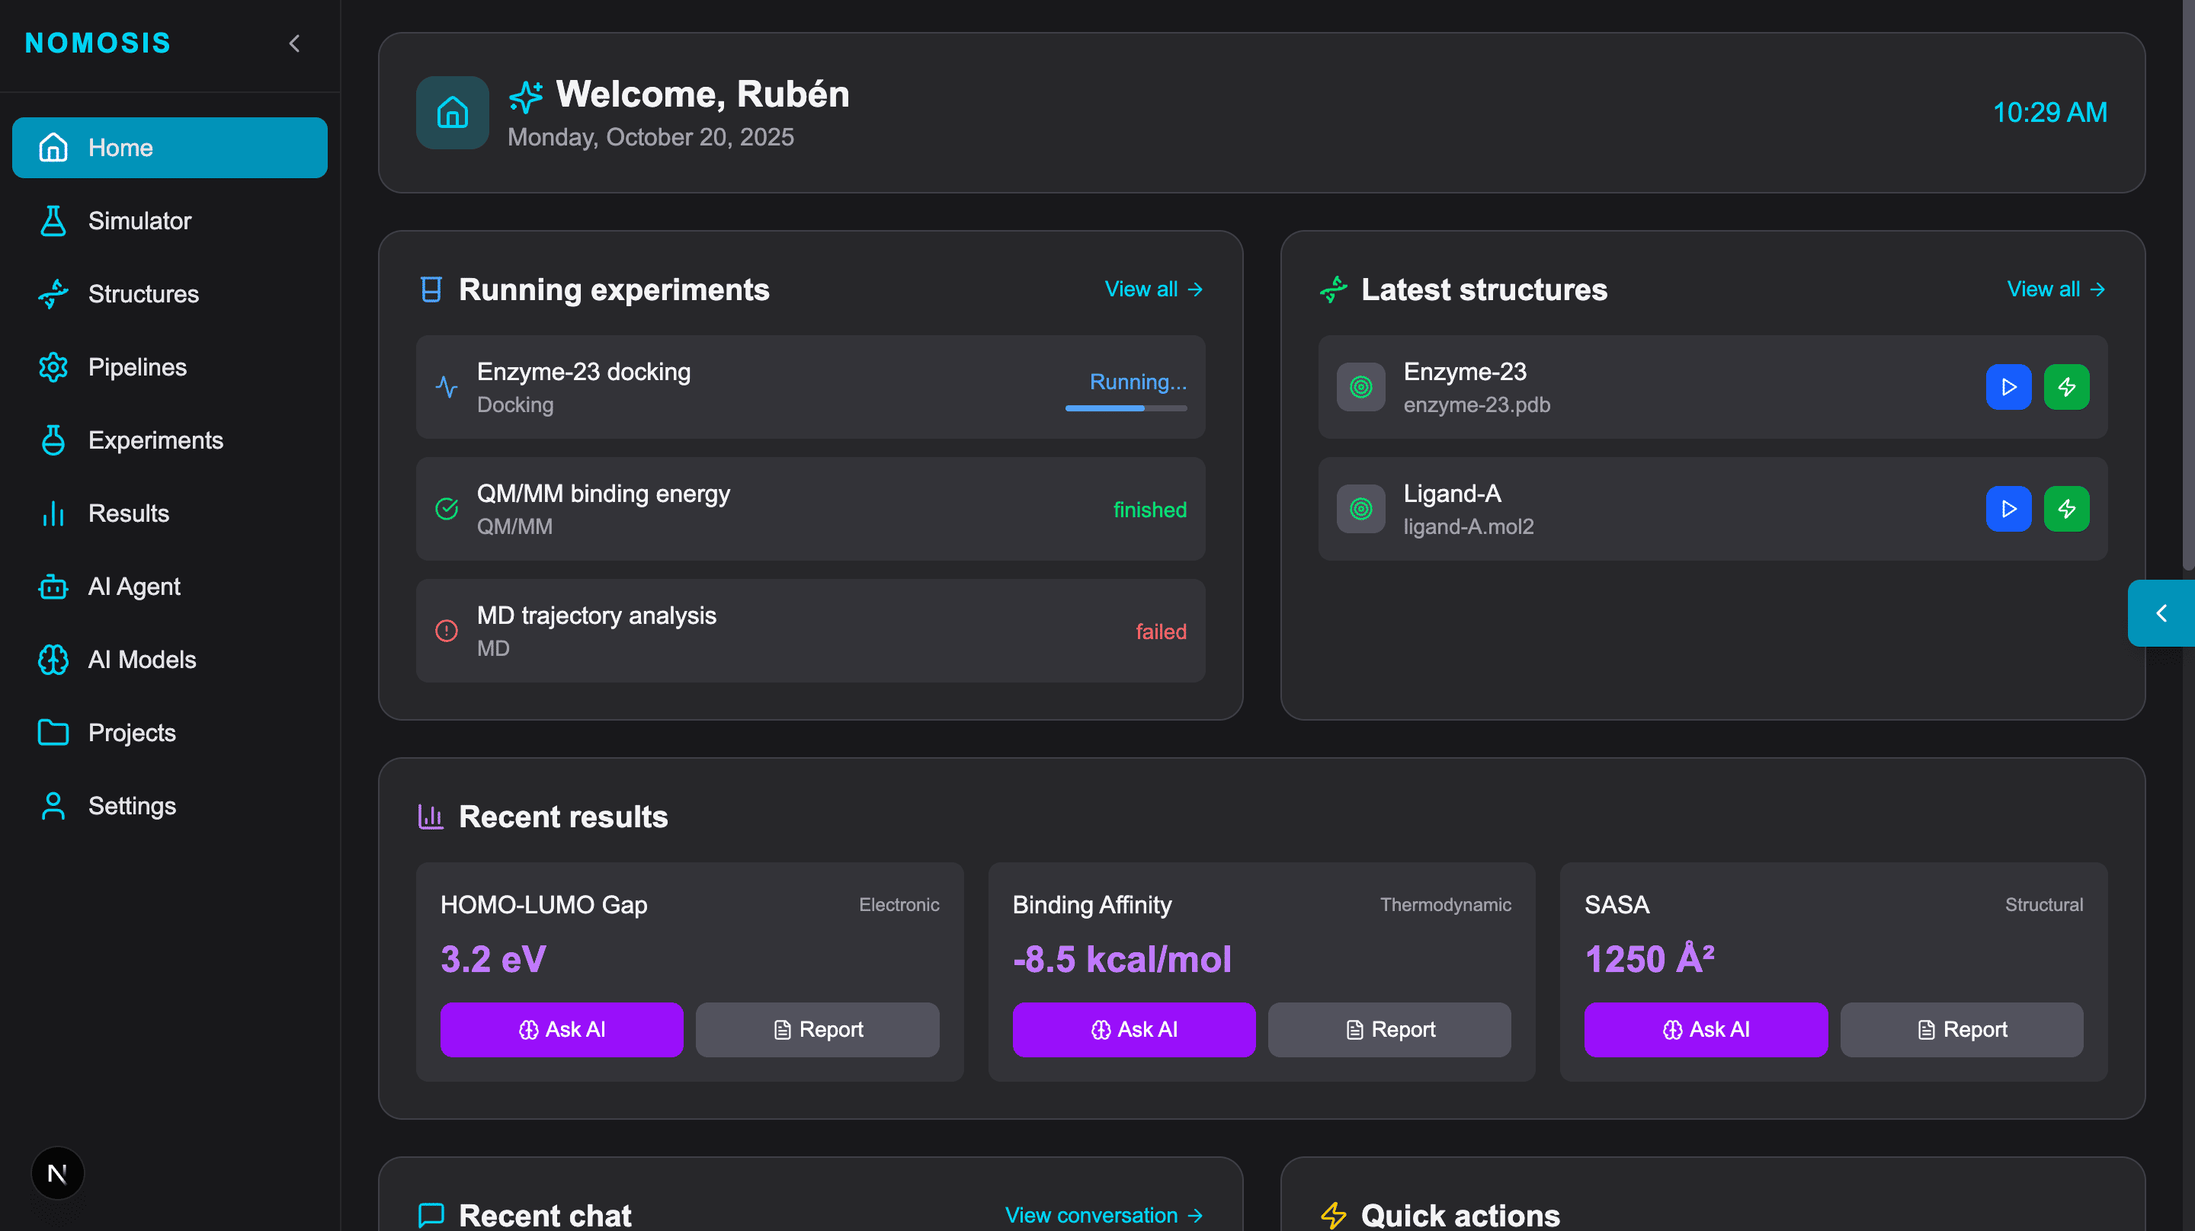Open Report for Binding Affinity result
2195x1231 pixels.
click(1389, 1029)
